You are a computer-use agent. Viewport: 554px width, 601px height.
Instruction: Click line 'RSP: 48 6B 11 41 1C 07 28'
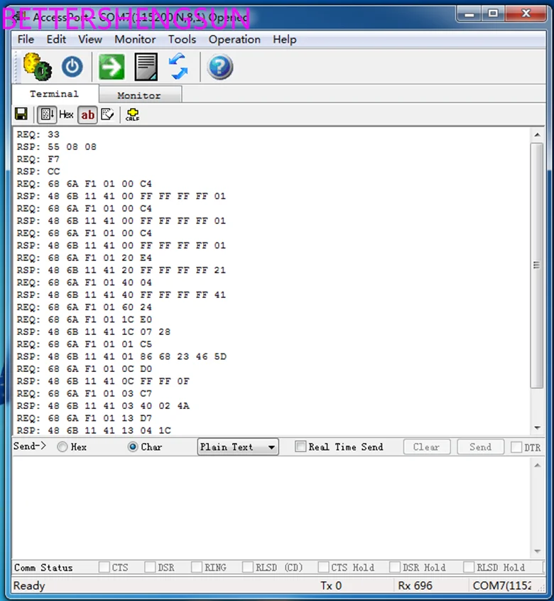(x=94, y=332)
